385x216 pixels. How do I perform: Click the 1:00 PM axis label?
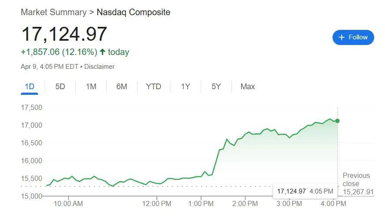(x=201, y=203)
